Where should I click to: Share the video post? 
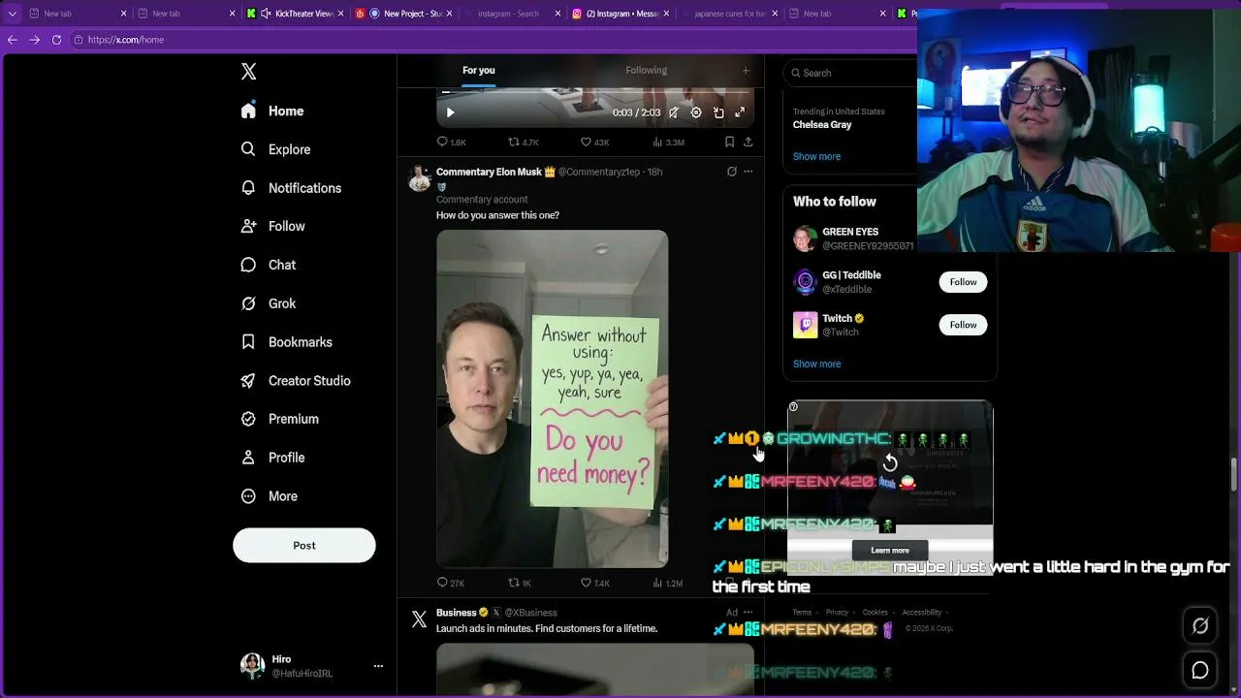(748, 142)
